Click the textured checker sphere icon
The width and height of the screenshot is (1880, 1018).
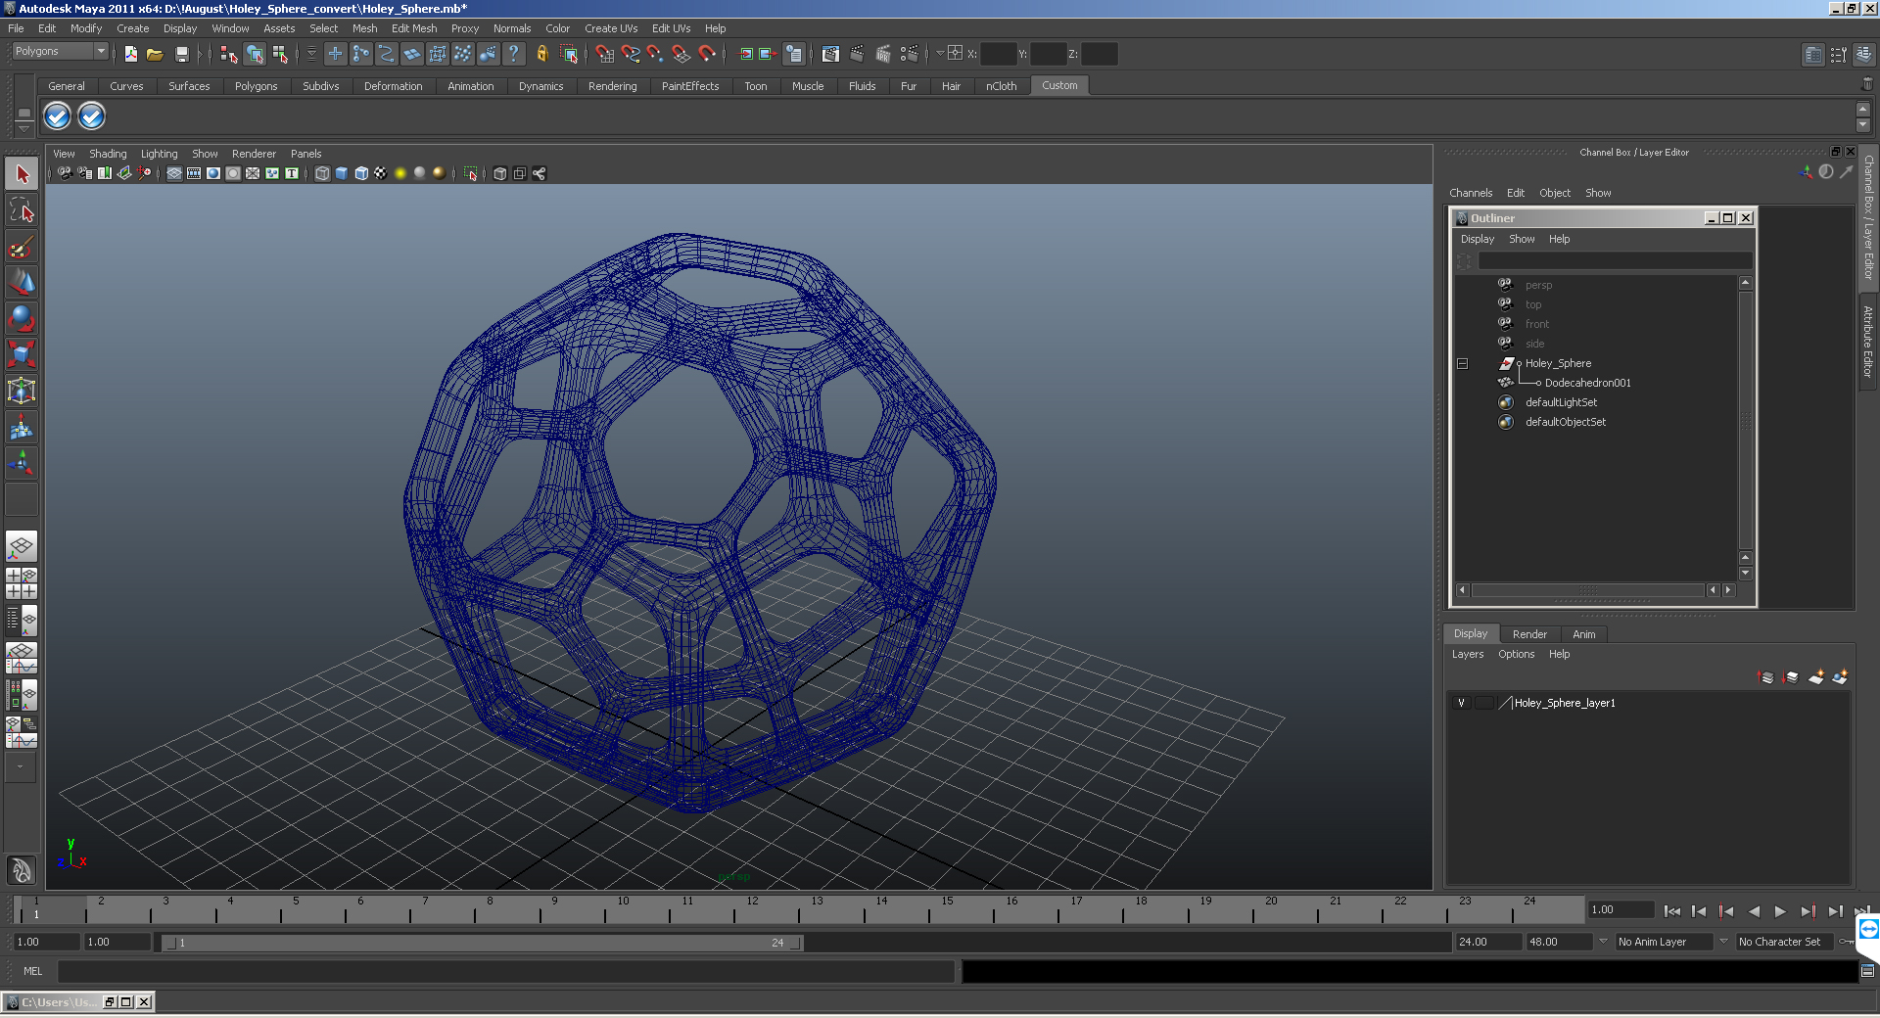(381, 173)
